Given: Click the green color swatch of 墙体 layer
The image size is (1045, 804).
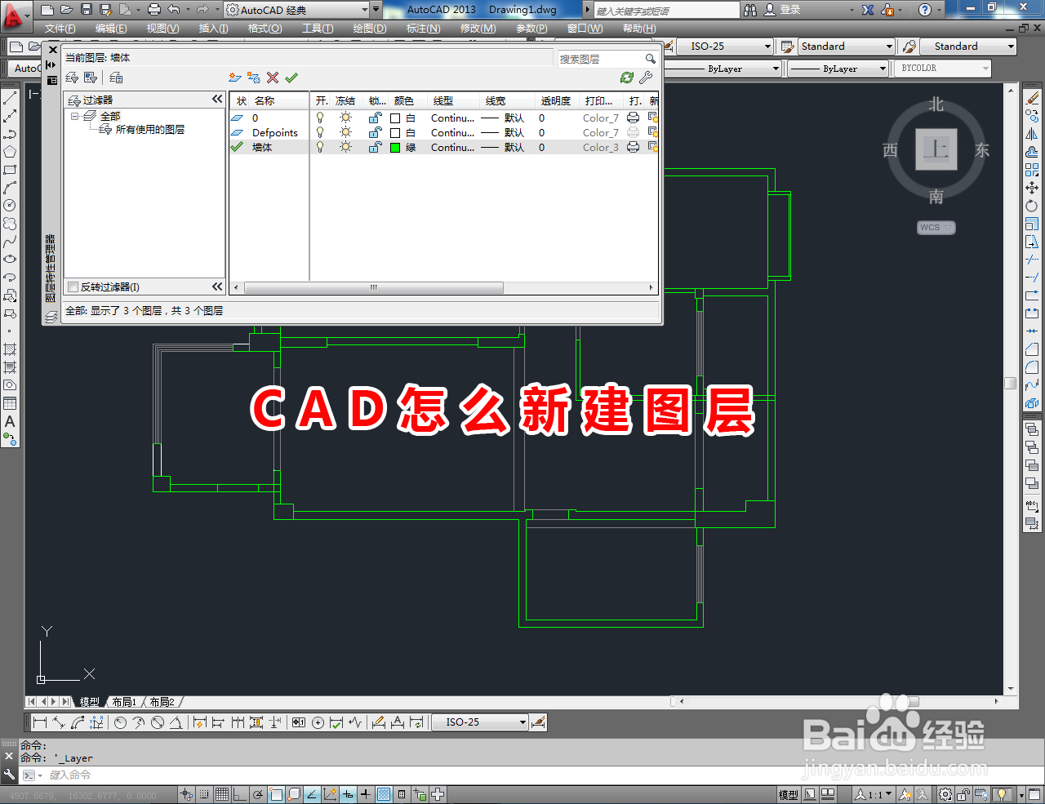Looking at the screenshot, I should [395, 148].
